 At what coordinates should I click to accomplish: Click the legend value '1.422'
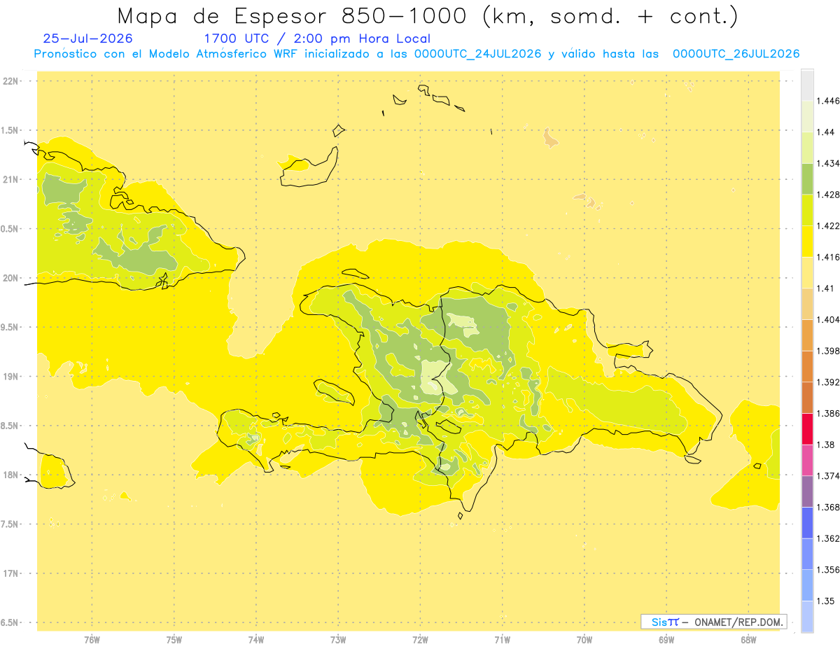pyautogui.click(x=828, y=226)
